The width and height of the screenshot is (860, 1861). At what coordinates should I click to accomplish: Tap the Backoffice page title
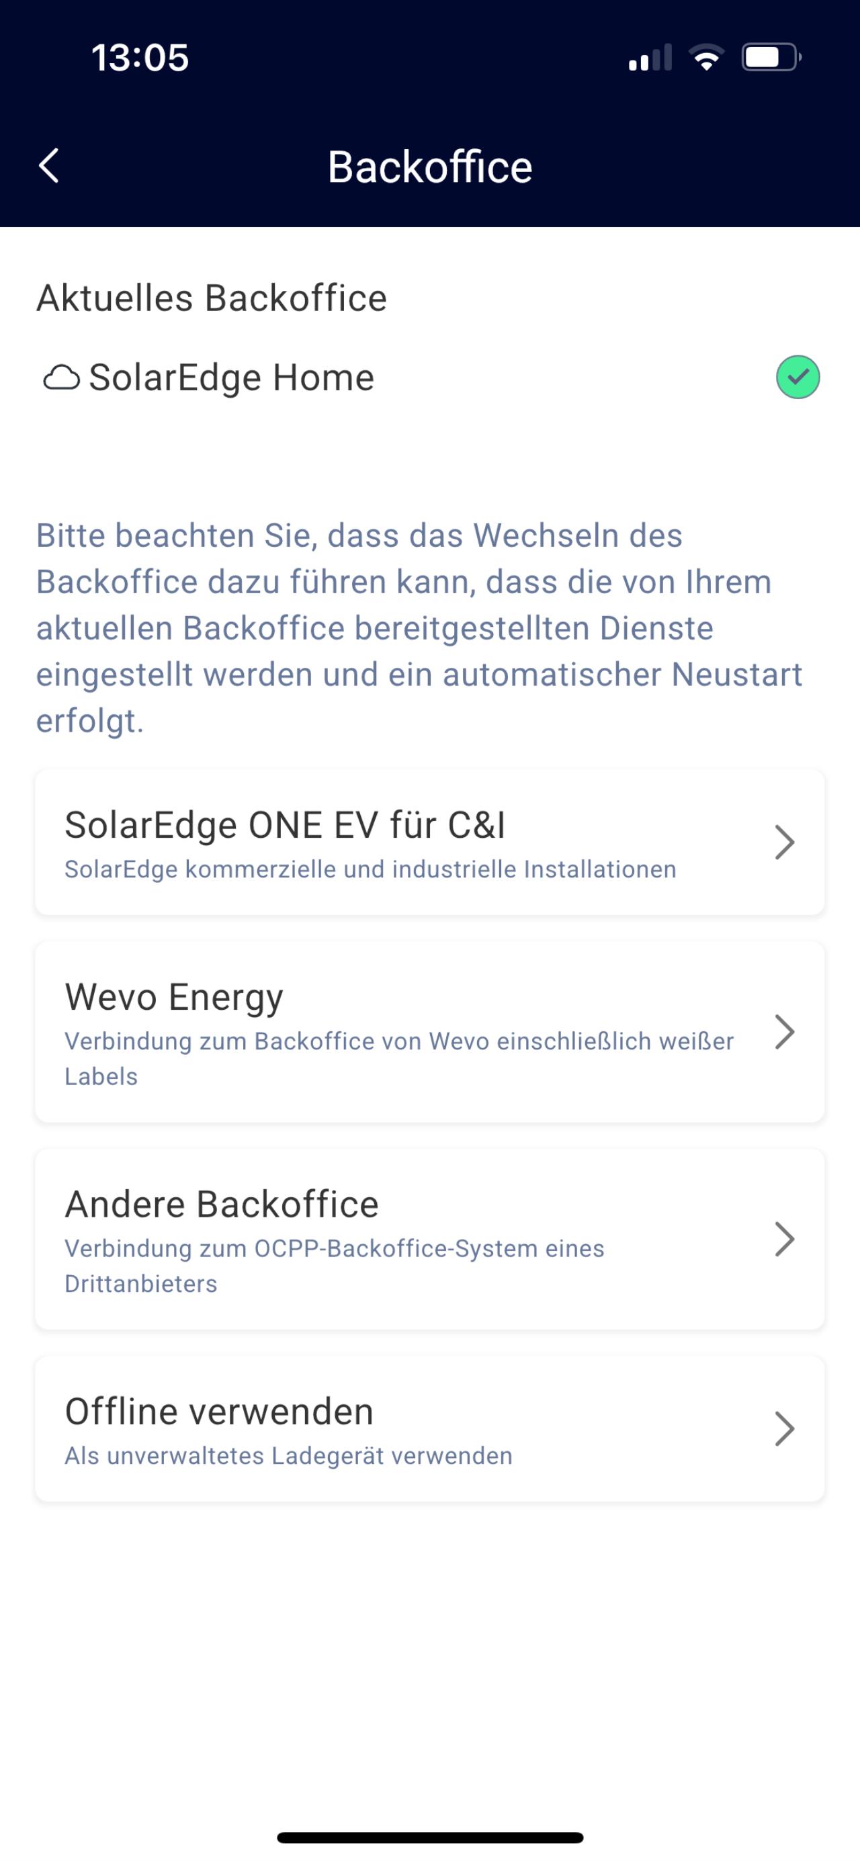point(430,167)
